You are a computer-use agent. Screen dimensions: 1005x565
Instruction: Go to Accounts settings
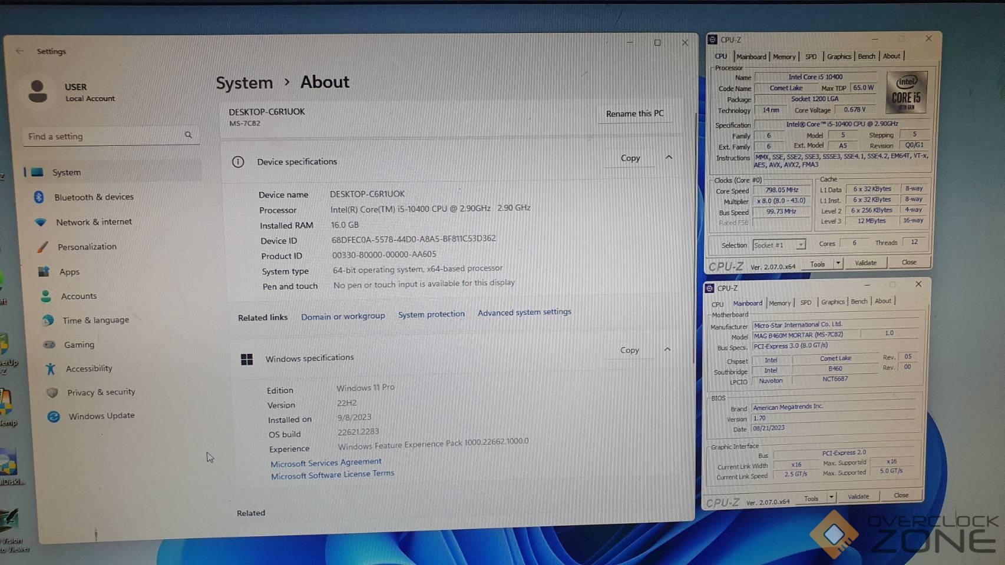point(78,296)
